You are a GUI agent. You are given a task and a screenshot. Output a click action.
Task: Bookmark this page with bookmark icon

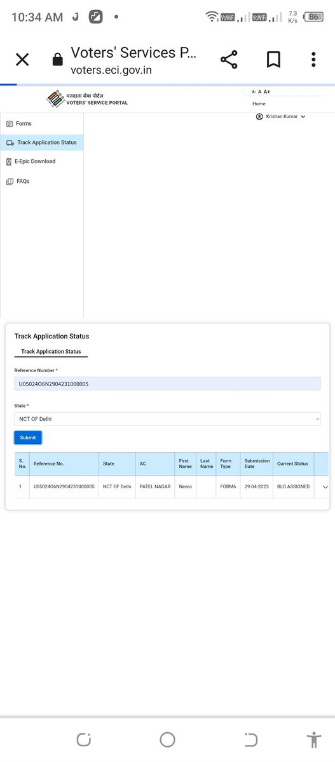click(x=273, y=60)
